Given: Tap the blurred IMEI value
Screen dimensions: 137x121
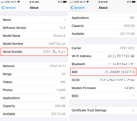Looking at the screenshot, I should [119, 72].
